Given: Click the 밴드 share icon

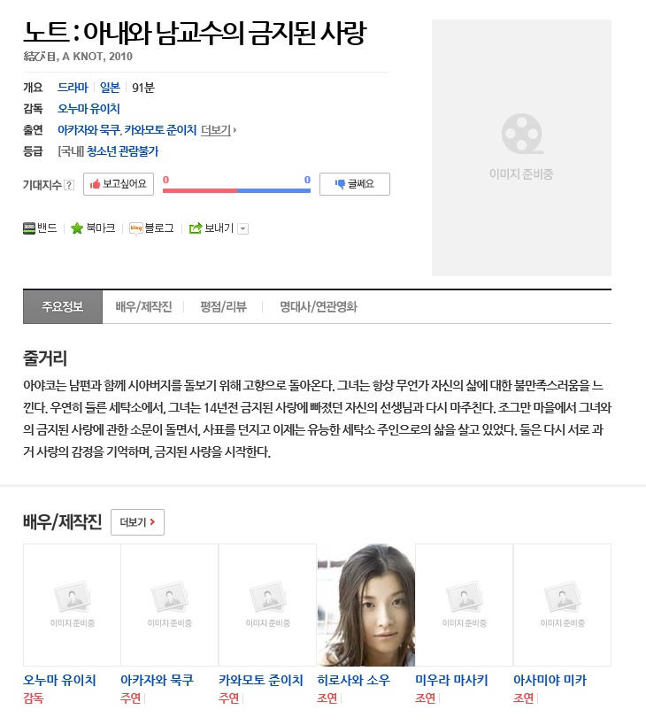Looking at the screenshot, I should coord(29,228).
